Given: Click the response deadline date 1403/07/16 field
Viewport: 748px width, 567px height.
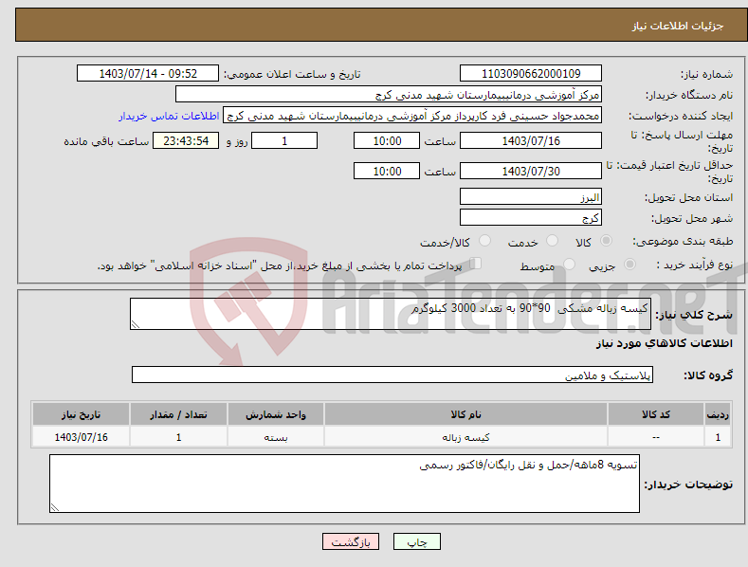Looking at the screenshot, I should click(x=531, y=140).
